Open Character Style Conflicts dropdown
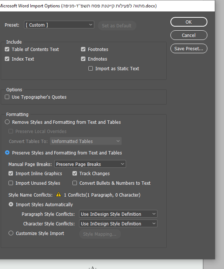The width and height of the screenshot is (224, 269). point(118,224)
